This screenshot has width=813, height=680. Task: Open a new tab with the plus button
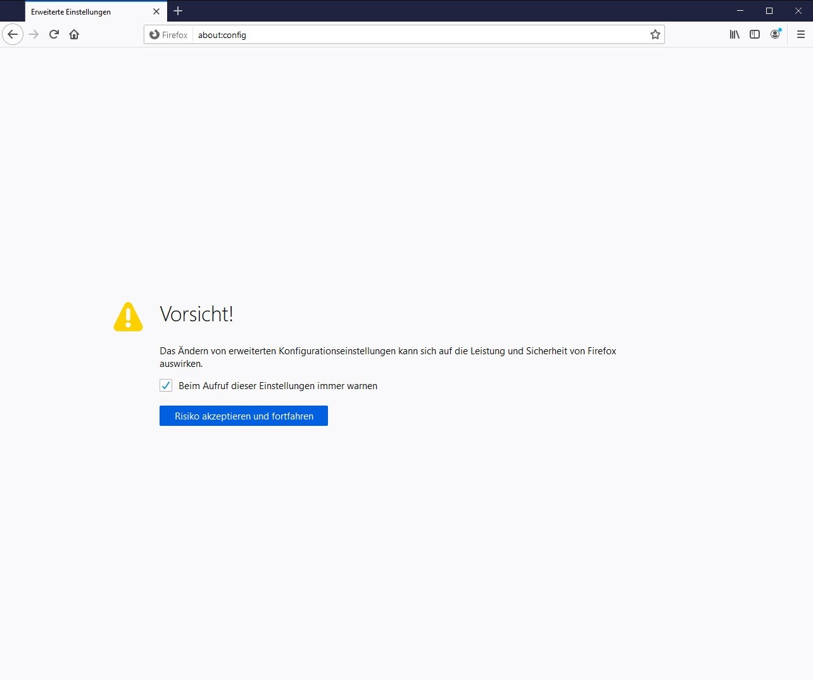coord(178,11)
